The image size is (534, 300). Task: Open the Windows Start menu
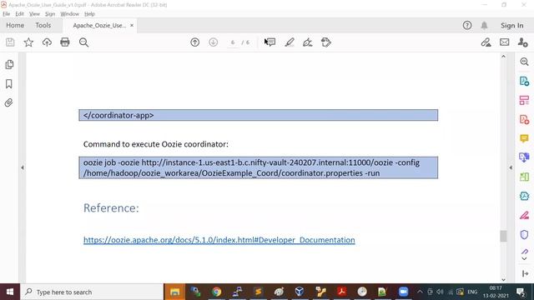10,292
